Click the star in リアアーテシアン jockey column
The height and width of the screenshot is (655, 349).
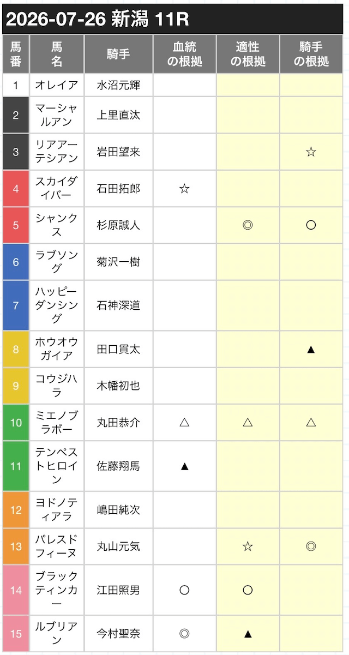(311, 152)
